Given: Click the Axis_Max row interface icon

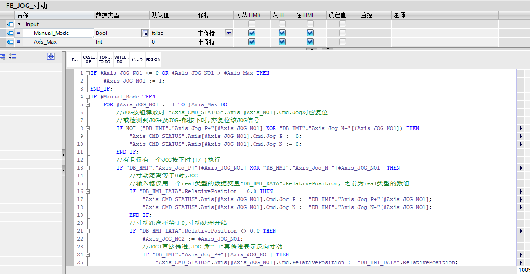Looking at the screenshot, I should 10,42.
